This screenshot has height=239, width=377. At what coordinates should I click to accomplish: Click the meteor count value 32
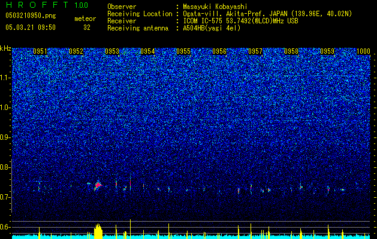87,27
